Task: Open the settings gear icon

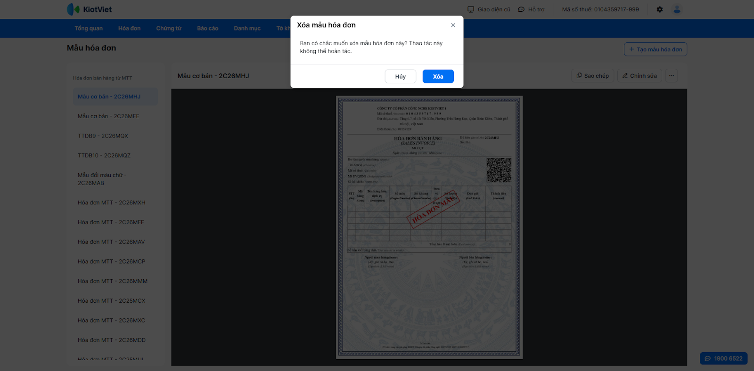Action: pos(660,9)
